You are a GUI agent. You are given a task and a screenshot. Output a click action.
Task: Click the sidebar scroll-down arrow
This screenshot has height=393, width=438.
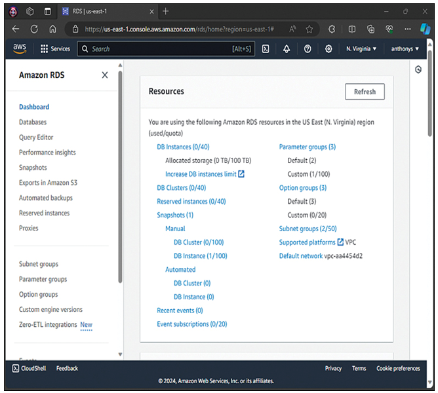pos(120,354)
